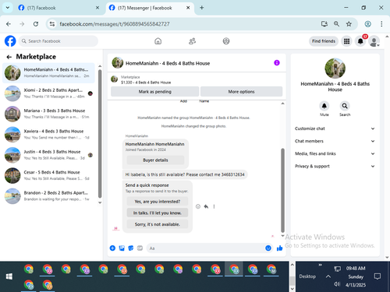Reload the page in Chrome

coord(36,24)
